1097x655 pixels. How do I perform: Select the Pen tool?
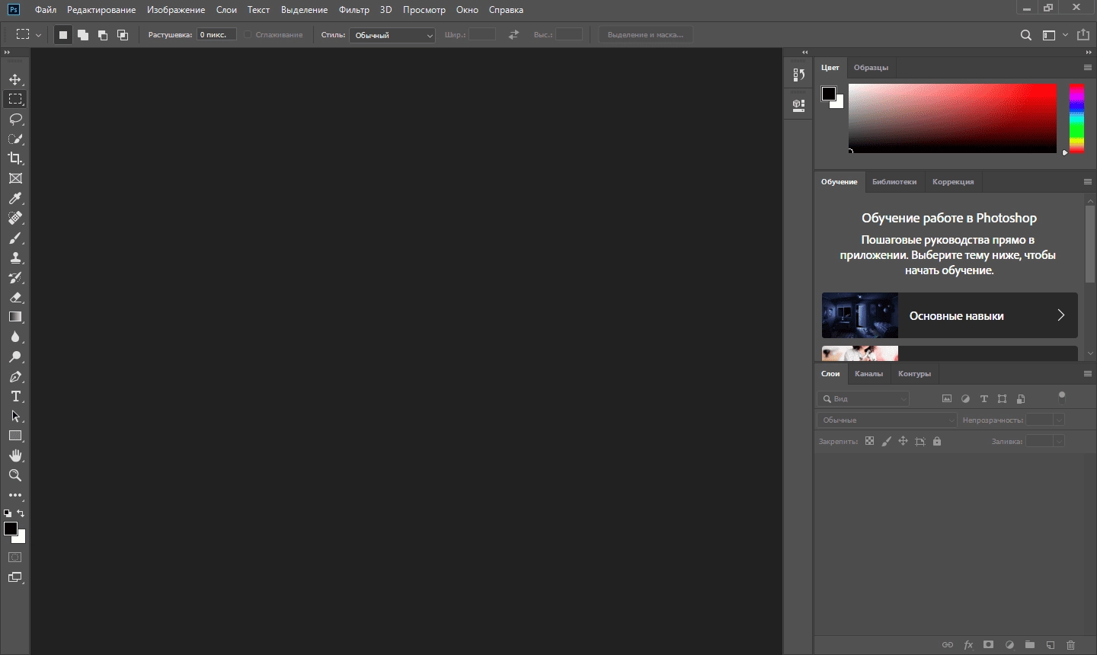tap(15, 377)
